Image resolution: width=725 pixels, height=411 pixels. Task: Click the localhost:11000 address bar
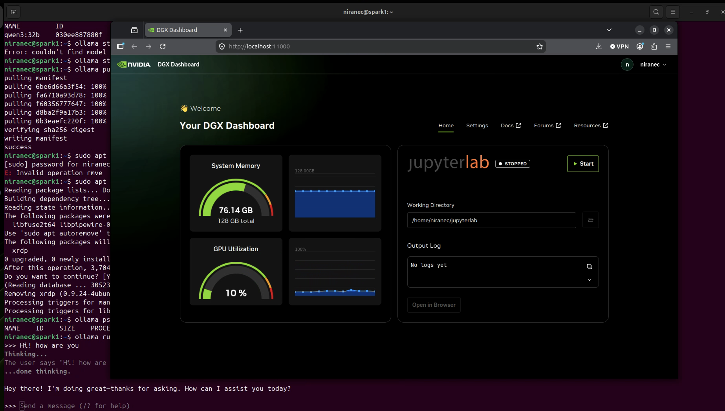[380, 46]
